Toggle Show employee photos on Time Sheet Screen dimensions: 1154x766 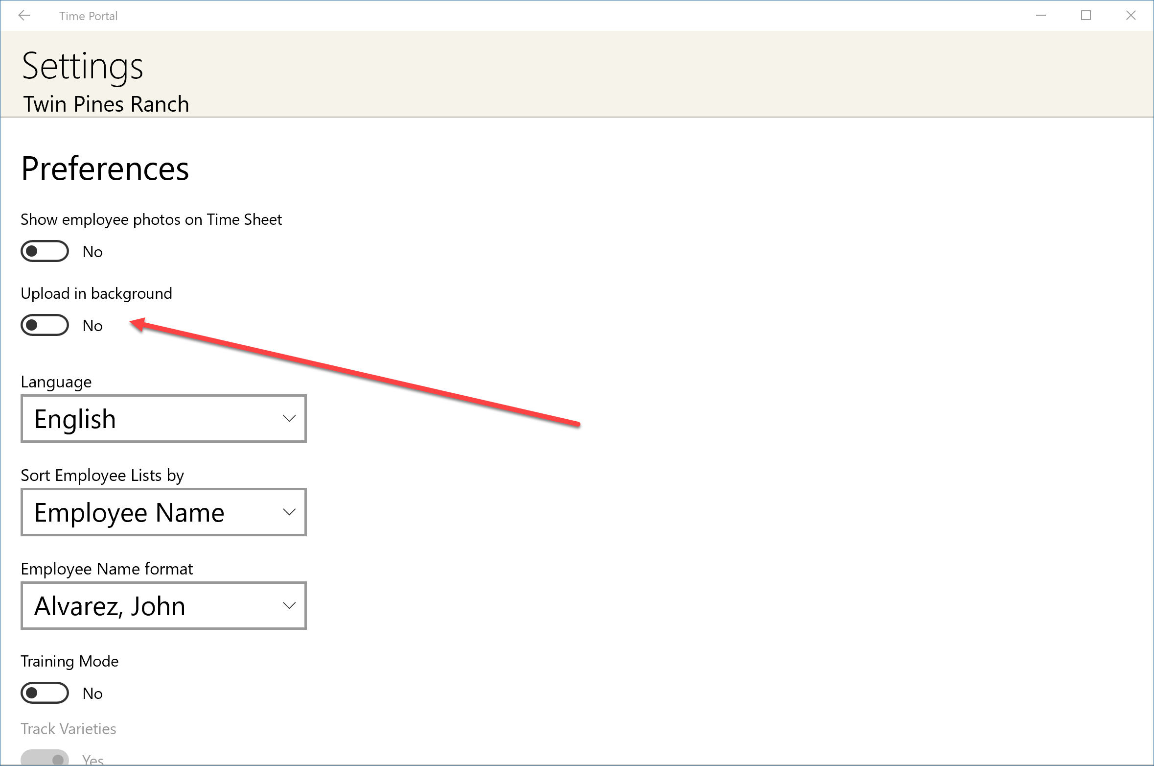45,251
